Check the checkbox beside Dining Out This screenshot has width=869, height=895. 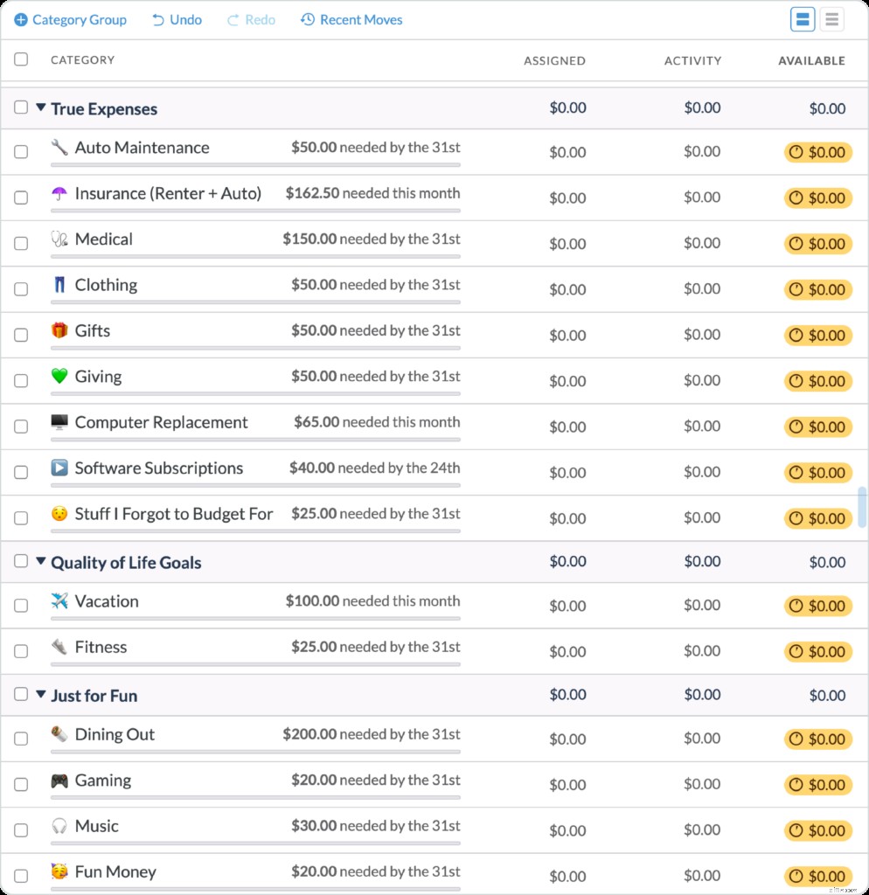click(21, 738)
